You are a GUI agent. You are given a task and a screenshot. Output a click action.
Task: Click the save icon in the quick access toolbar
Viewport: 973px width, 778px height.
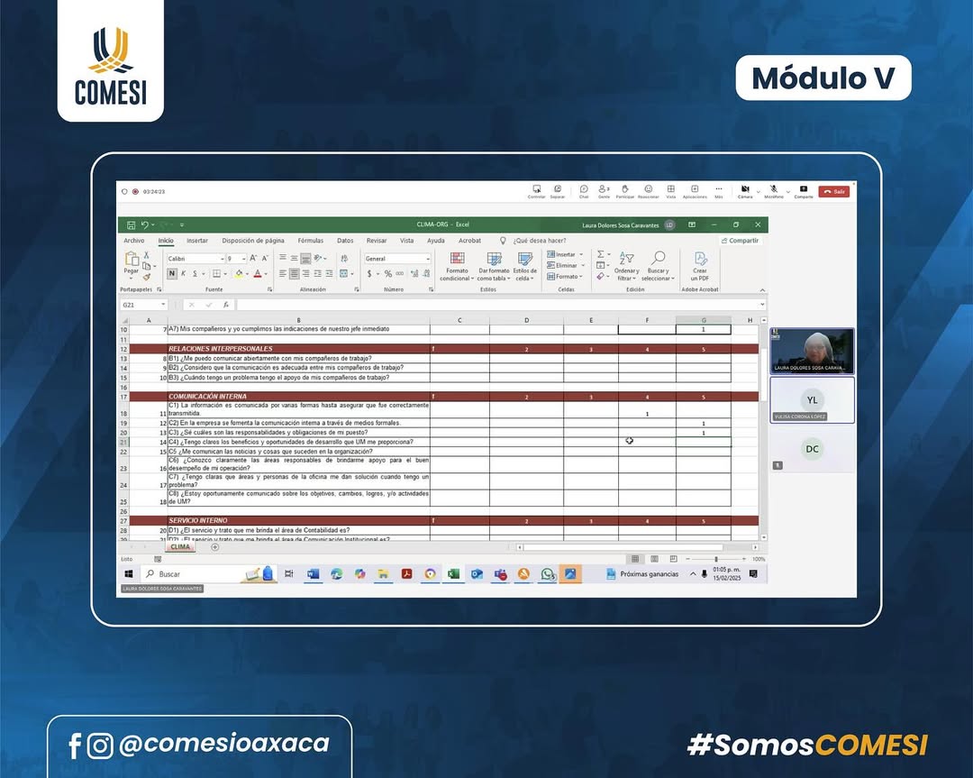pyautogui.click(x=132, y=224)
